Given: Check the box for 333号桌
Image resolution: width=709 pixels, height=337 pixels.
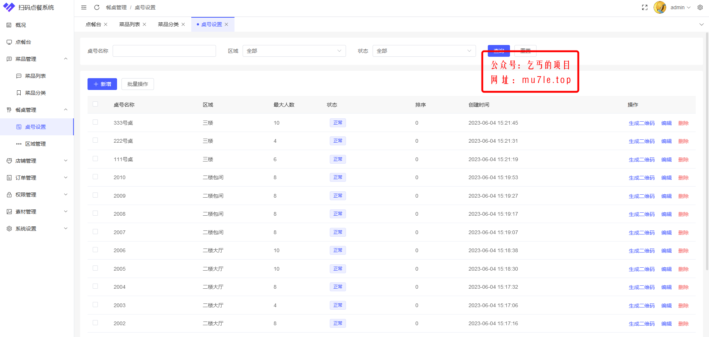Looking at the screenshot, I should (95, 122).
